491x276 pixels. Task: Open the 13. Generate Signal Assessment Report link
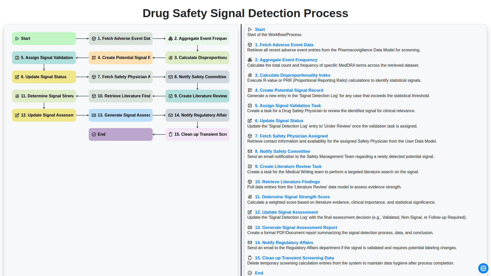coord(296,227)
